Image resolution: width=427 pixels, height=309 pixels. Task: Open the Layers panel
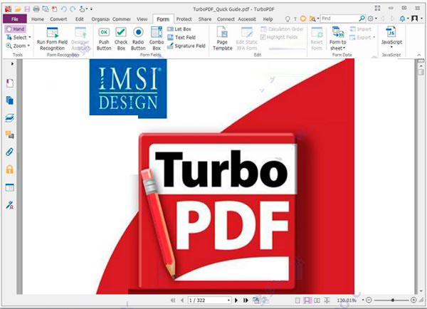[x=10, y=117]
